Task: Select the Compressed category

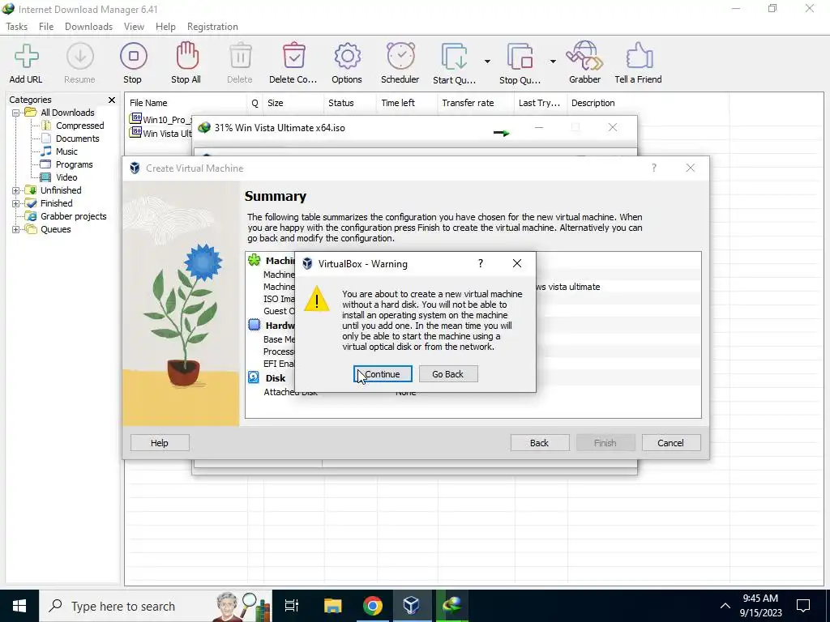Action: [80, 126]
